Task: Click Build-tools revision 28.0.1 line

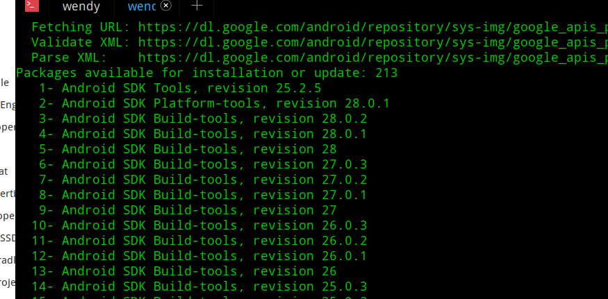Action: (x=203, y=134)
